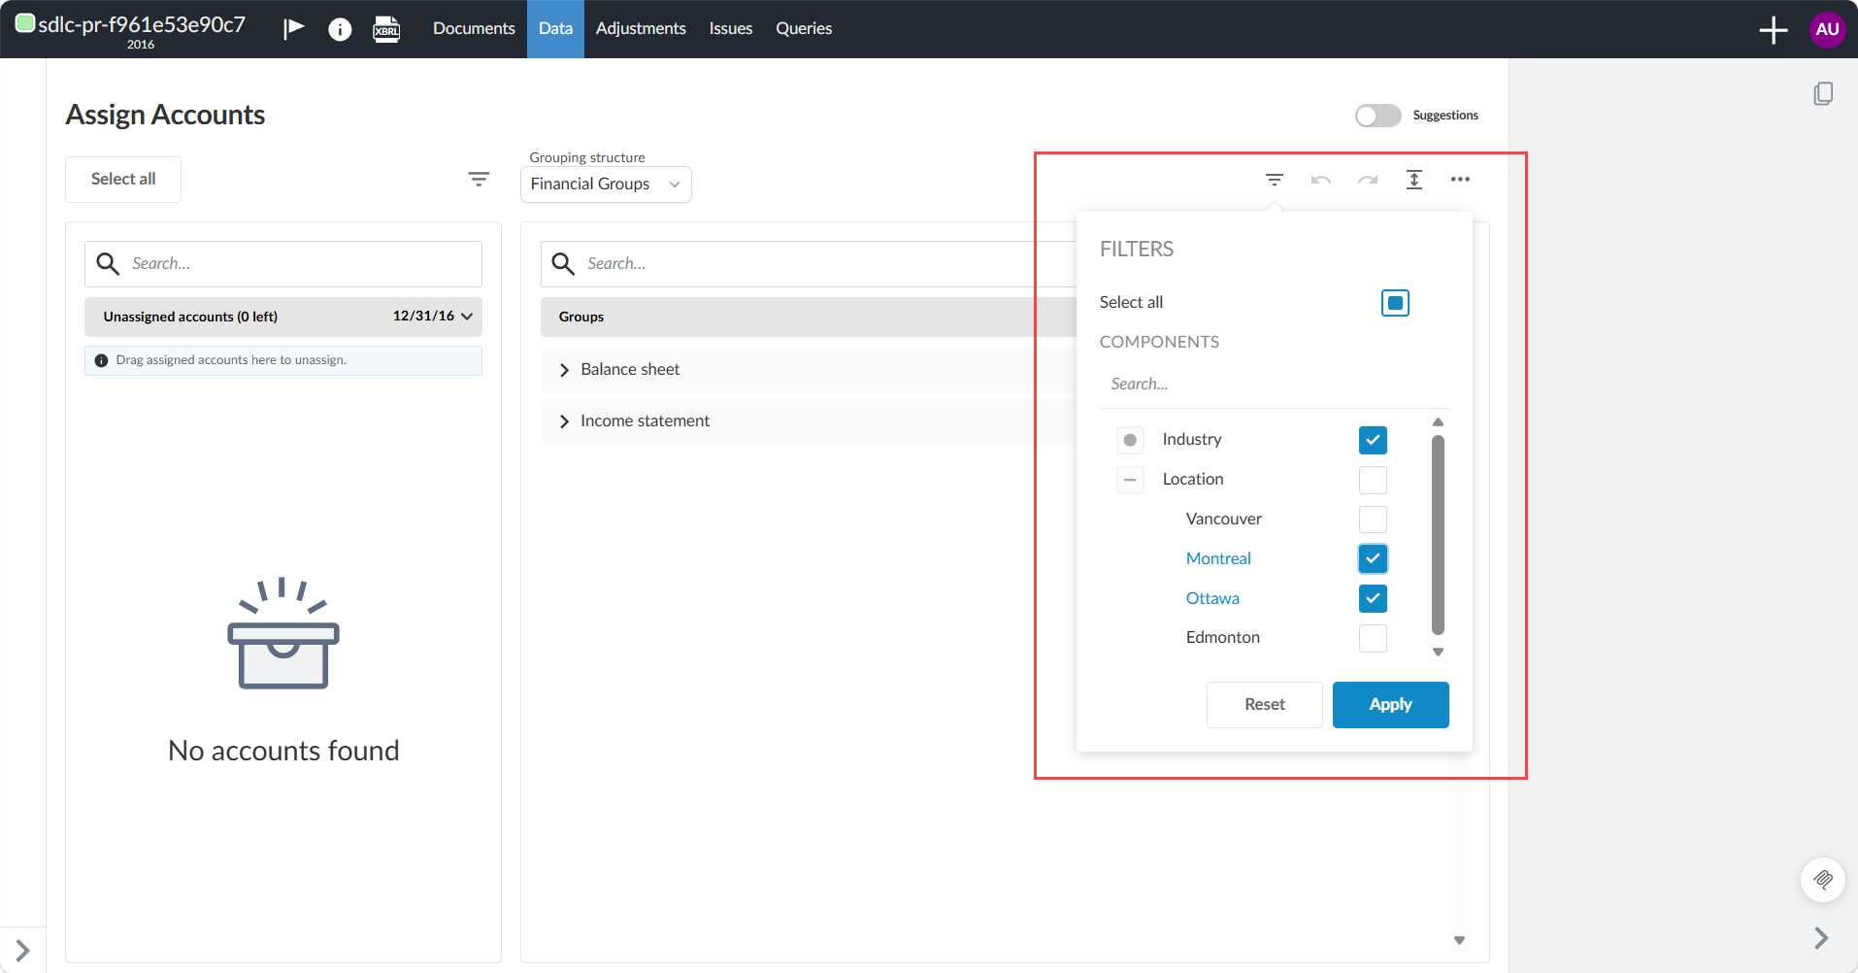This screenshot has height=973, width=1858.
Task: Check the Edmonton checkbox
Action: click(1373, 638)
